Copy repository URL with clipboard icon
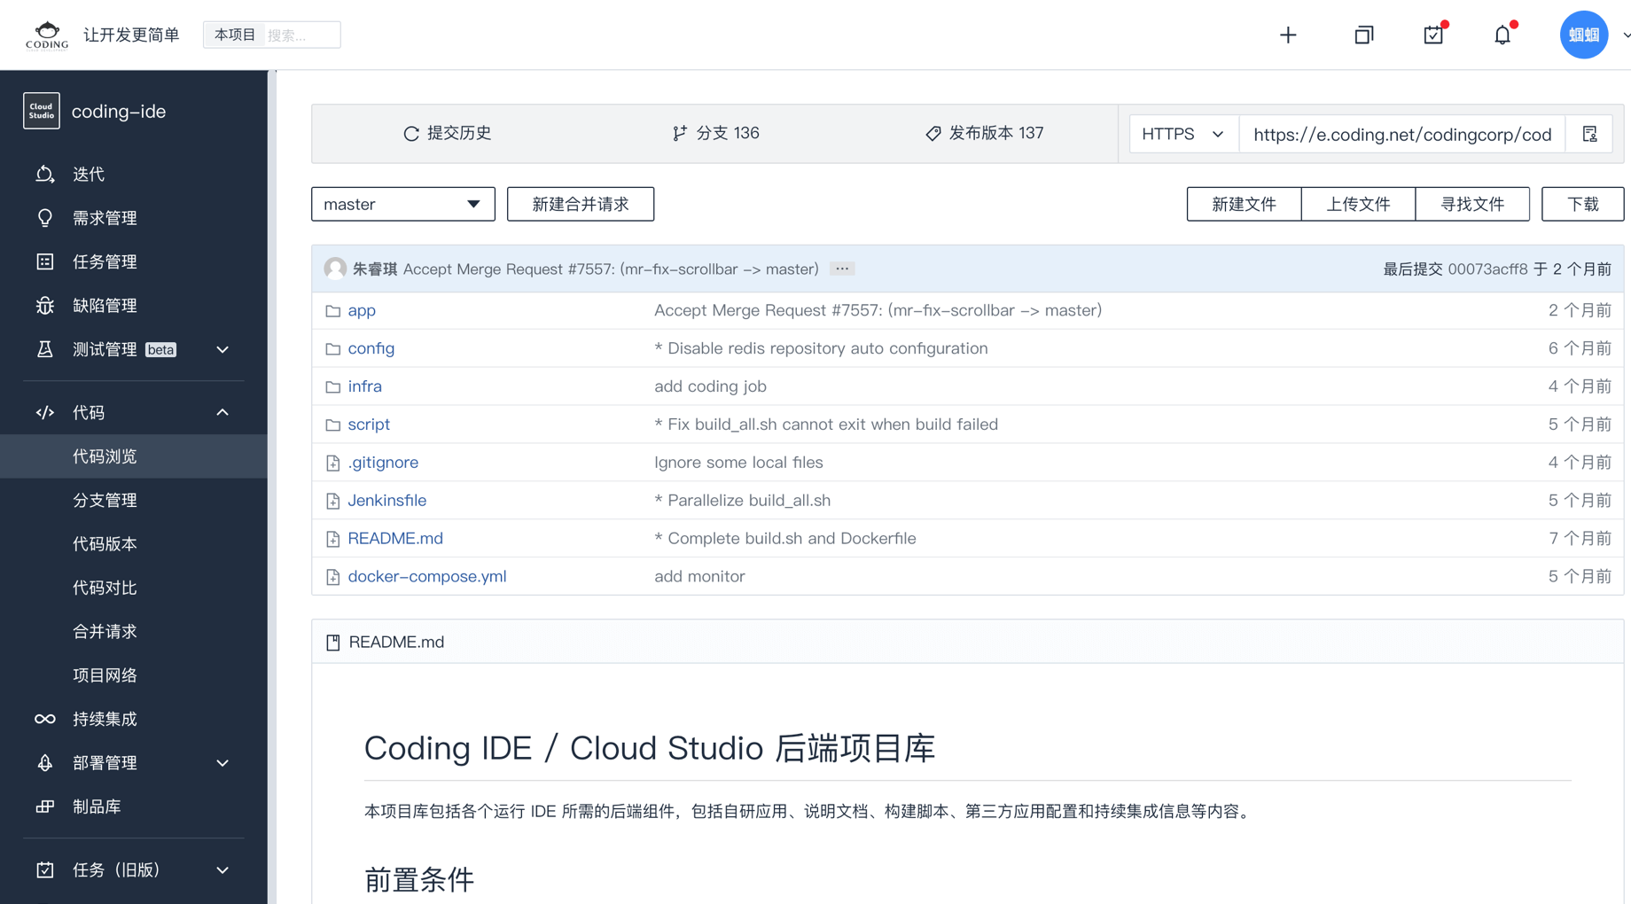Screen dimensions: 1631x904 [1590, 134]
